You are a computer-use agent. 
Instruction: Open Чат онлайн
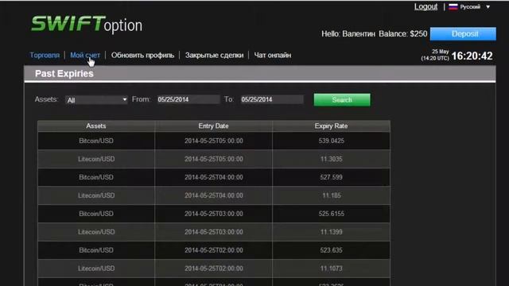pos(272,55)
